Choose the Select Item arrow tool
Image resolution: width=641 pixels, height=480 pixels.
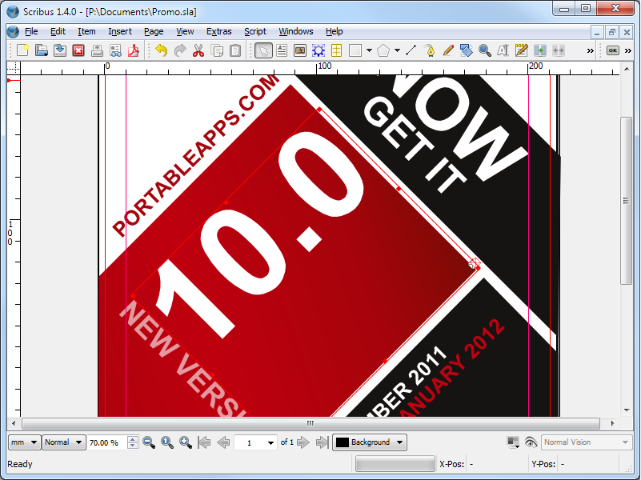point(263,50)
